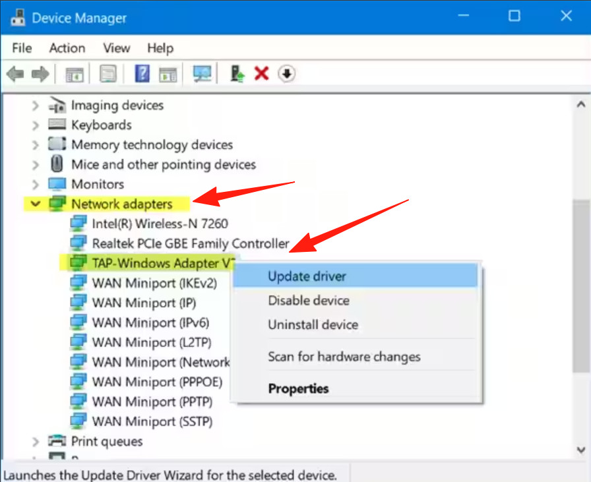The height and width of the screenshot is (482, 591).
Task: Click Disable device down-arrow toolbar icon
Action: [x=286, y=73]
